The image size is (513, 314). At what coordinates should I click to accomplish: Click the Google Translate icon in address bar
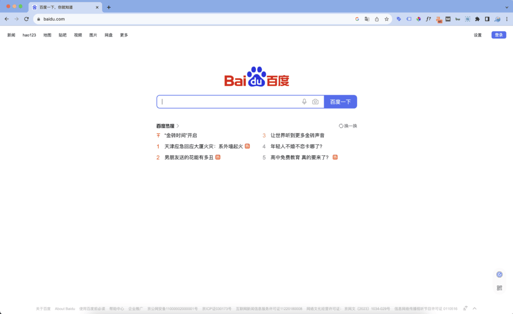pos(367,19)
